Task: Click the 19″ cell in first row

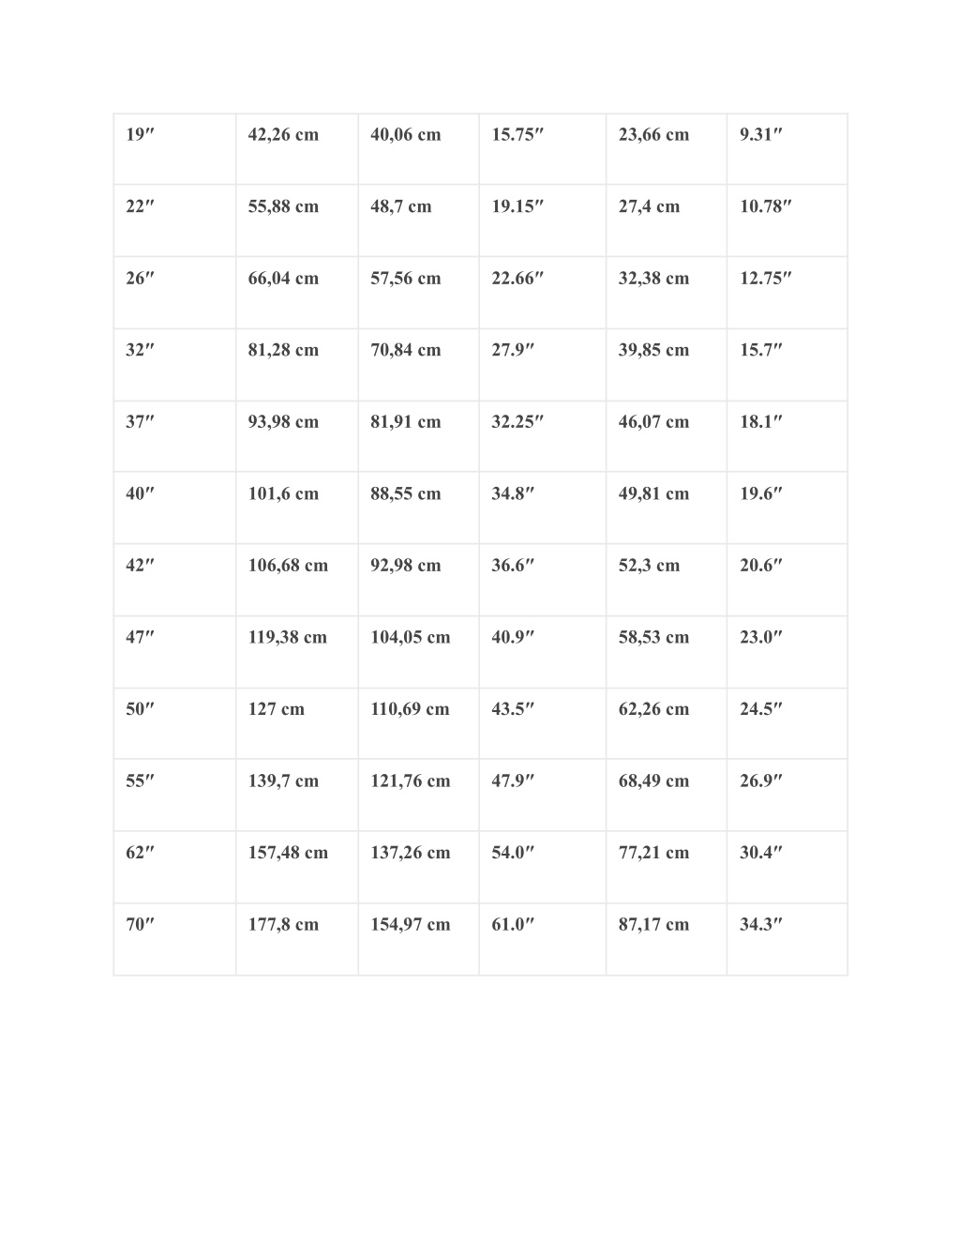Action: pyautogui.click(x=174, y=149)
